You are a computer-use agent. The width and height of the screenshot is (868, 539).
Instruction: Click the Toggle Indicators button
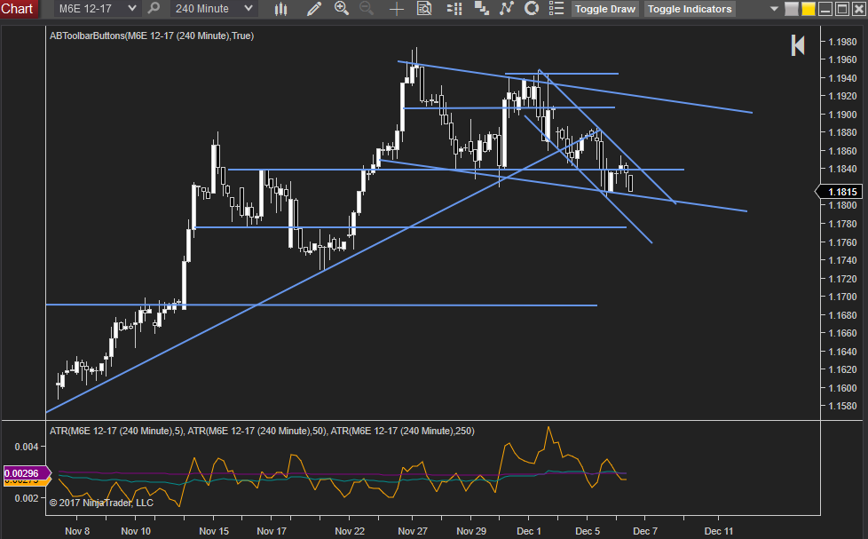(690, 9)
